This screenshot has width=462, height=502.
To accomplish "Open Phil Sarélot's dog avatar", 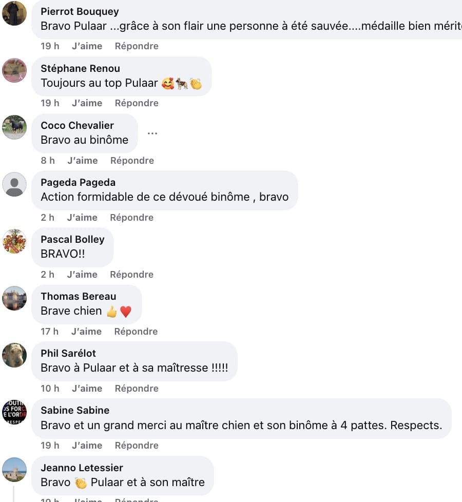I will pos(14,355).
